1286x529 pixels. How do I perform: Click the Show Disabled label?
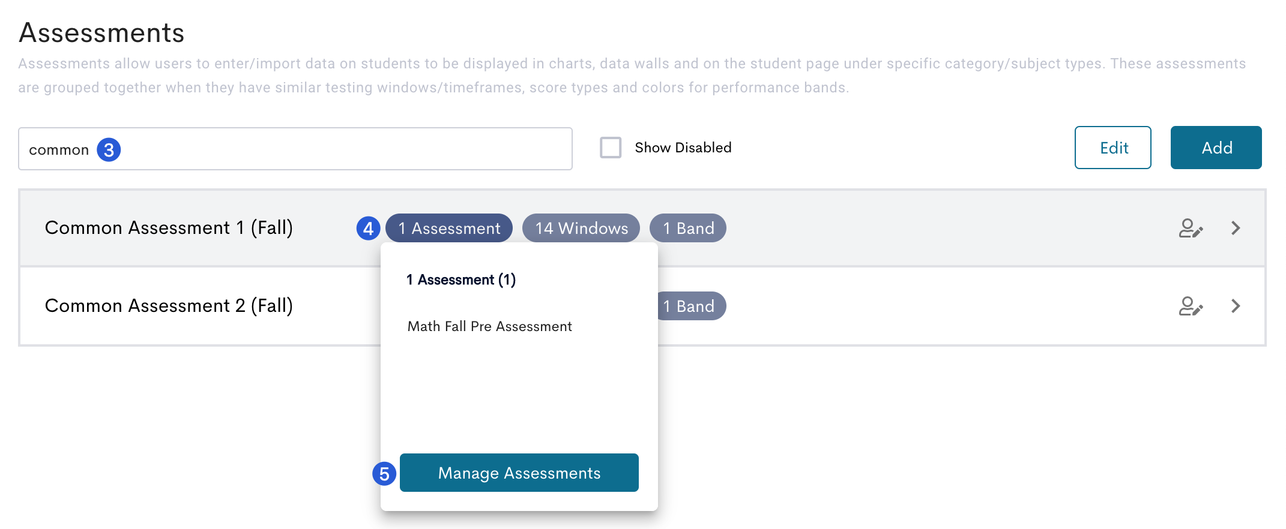tap(683, 148)
